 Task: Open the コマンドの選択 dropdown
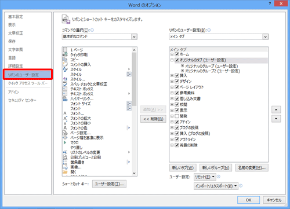click(134, 36)
